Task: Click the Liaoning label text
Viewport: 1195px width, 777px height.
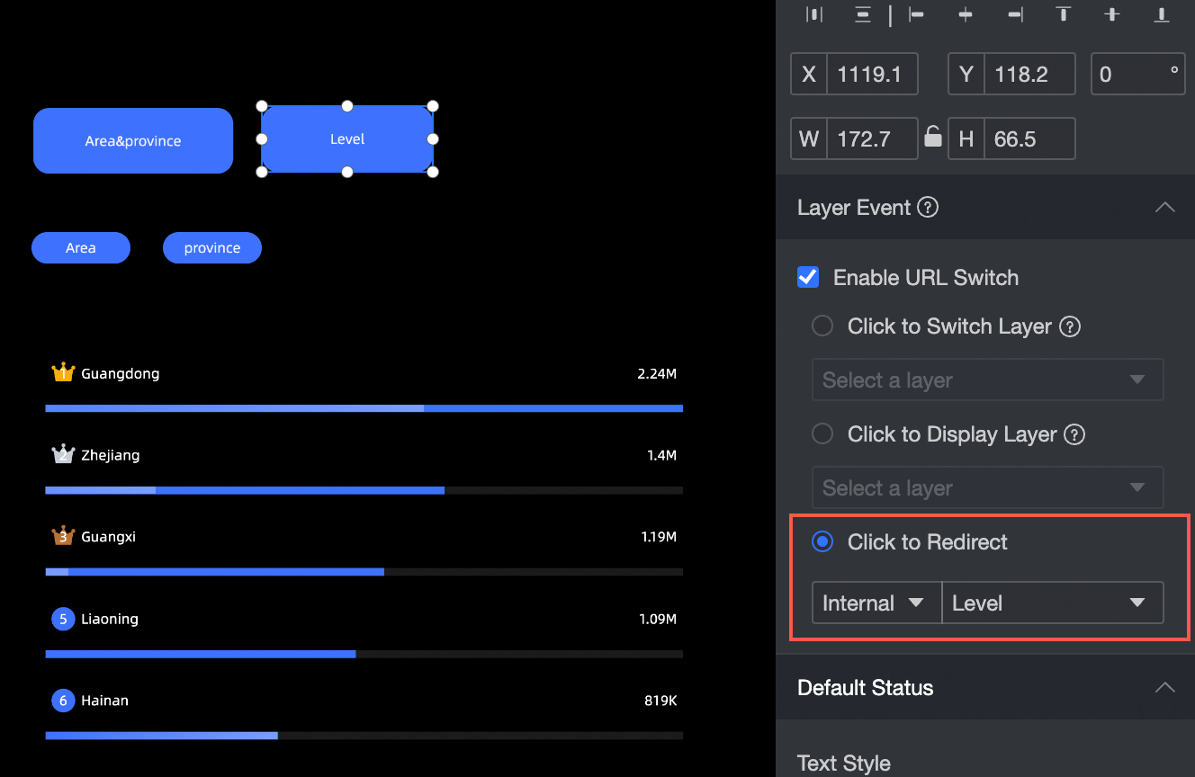Action: click(110, 619)
